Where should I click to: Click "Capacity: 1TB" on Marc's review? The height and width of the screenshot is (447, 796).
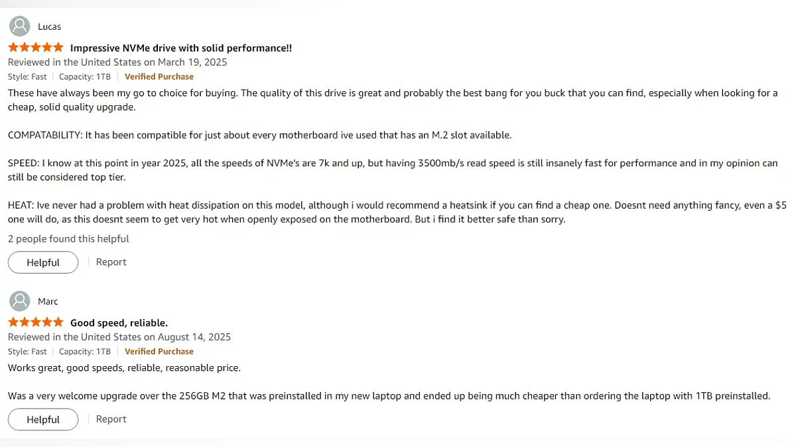85,352
